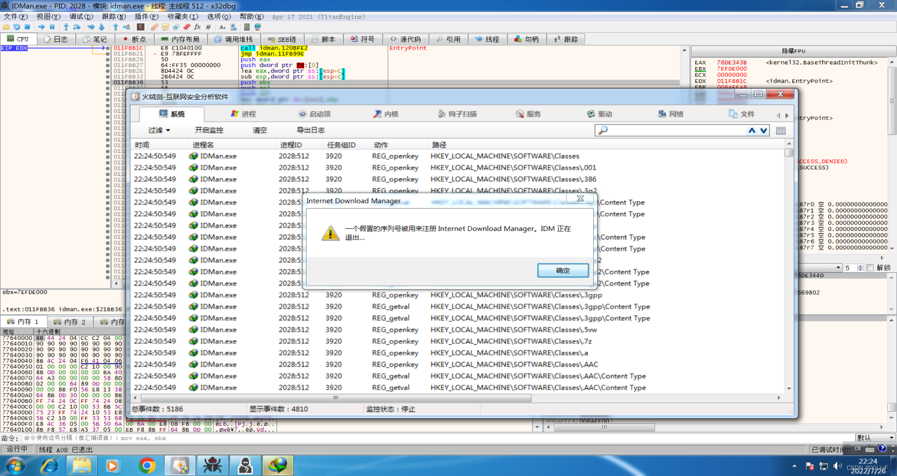Open the 过滤 dropdown in Huorong Sword
Screen dimensions: 897x476
pyautogui.click(x=159, y=130)
